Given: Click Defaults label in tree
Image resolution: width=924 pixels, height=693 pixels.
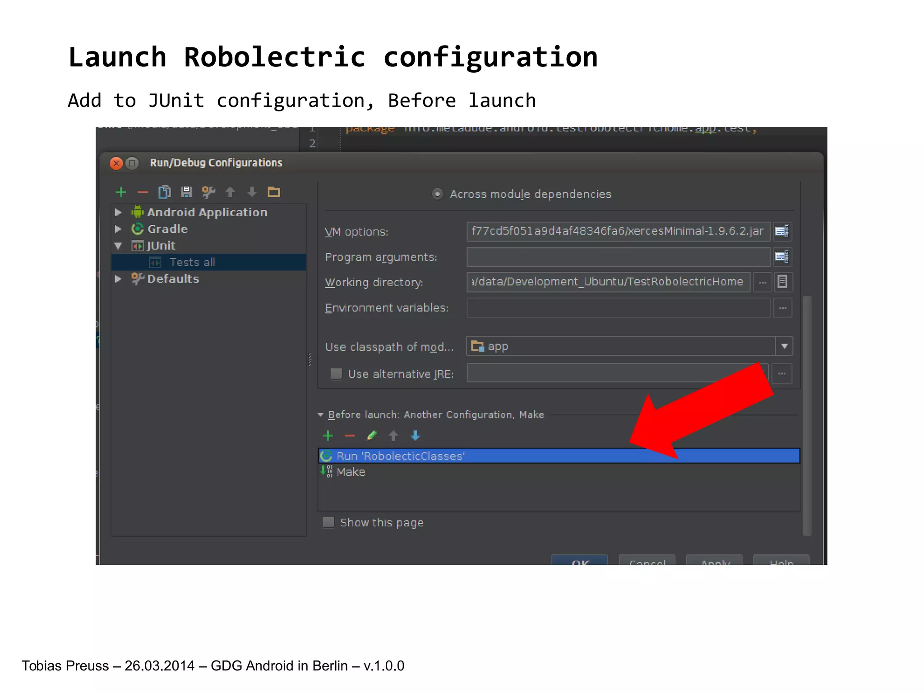Looking at the screenshot, I should 173,279.
